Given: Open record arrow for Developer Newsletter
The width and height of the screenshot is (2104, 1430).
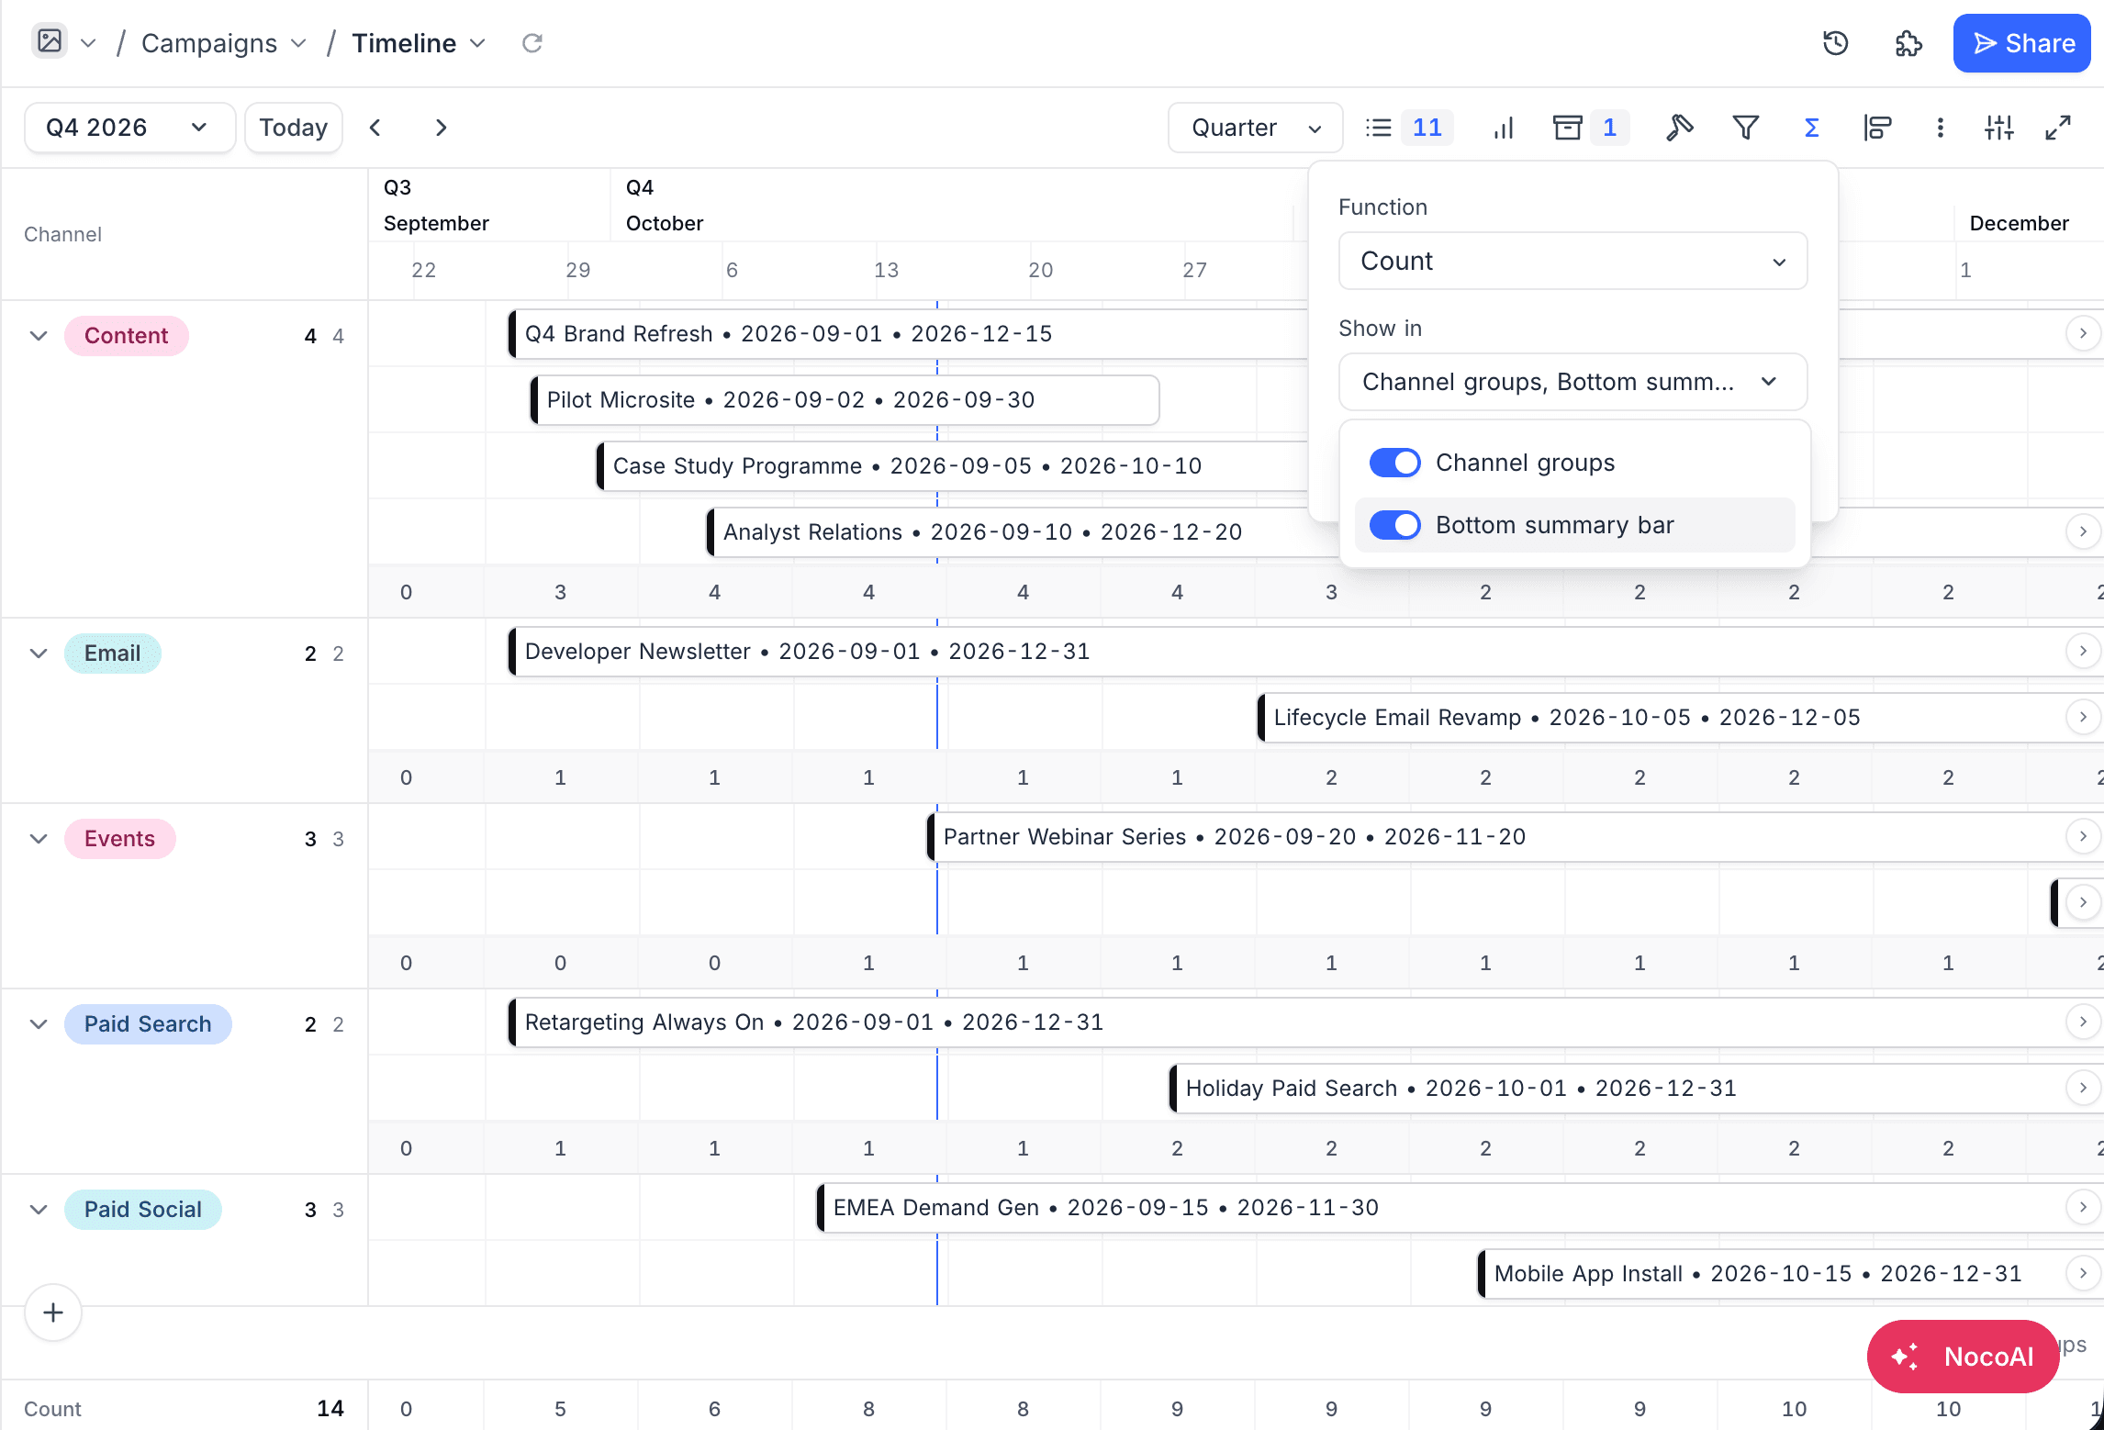Looking at the screenshot, I should tap(2082, 651).
